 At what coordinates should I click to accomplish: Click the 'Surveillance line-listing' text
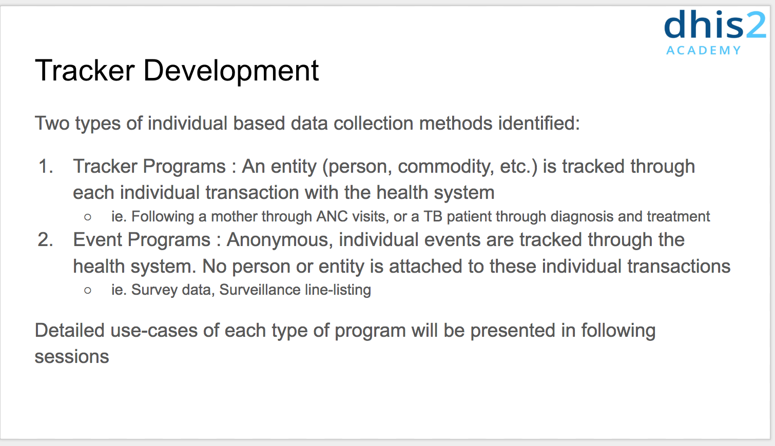[x=295, y=290]
